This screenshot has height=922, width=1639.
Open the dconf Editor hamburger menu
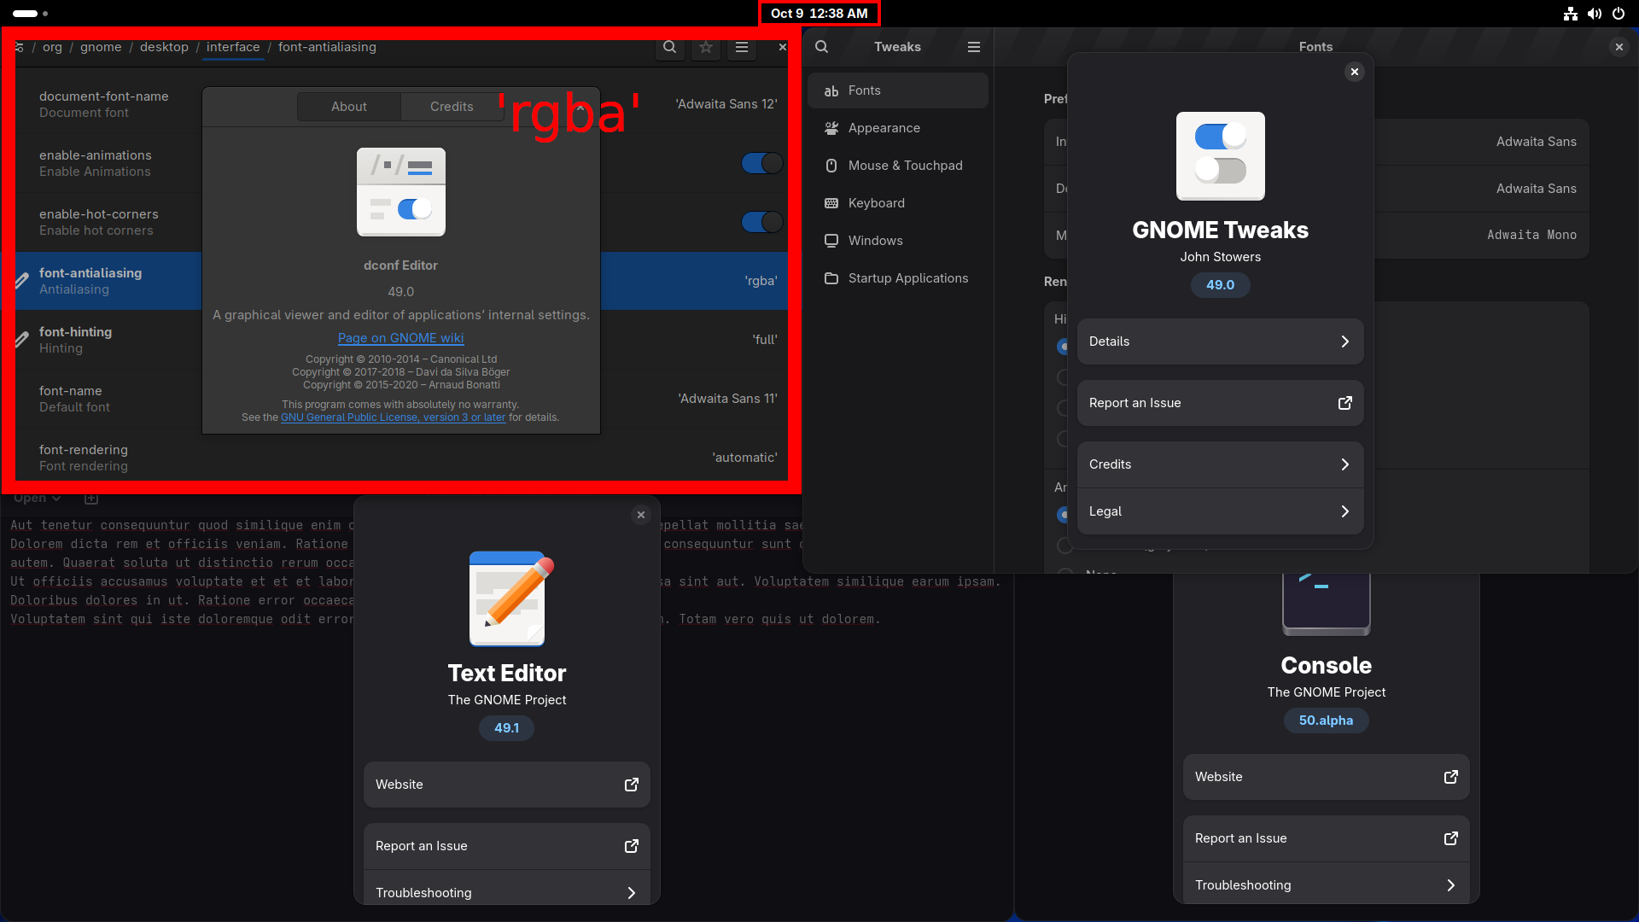click(742, 48)
